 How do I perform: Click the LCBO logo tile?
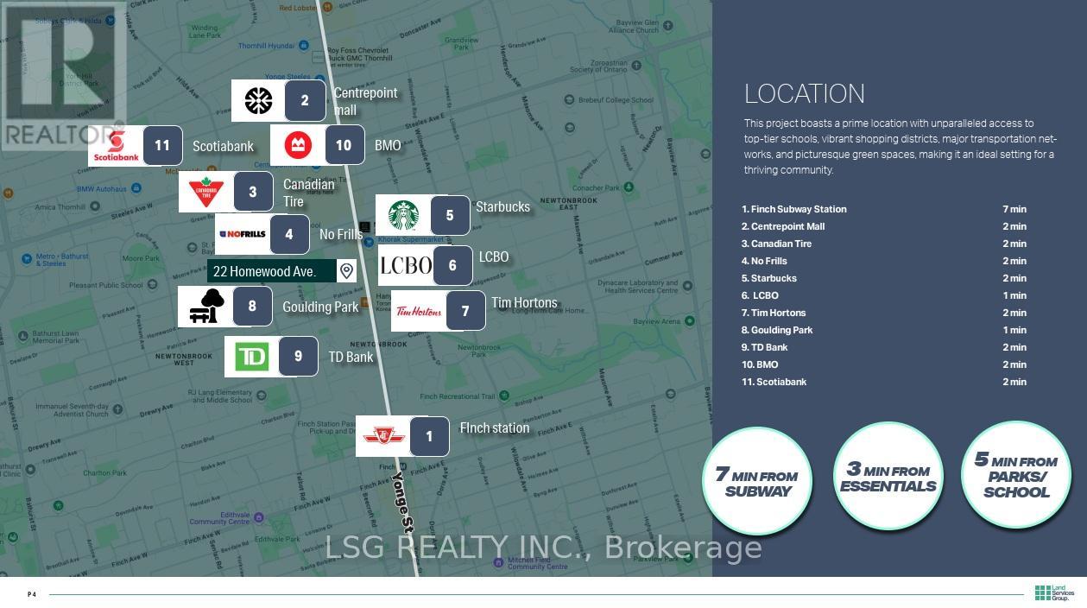[406, 265]
